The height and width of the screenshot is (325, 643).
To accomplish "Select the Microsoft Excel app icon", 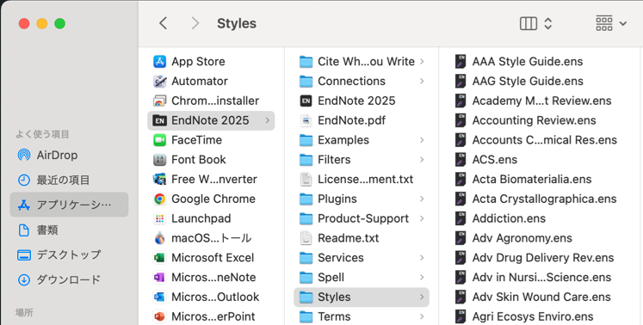I will tap(159, 258).
